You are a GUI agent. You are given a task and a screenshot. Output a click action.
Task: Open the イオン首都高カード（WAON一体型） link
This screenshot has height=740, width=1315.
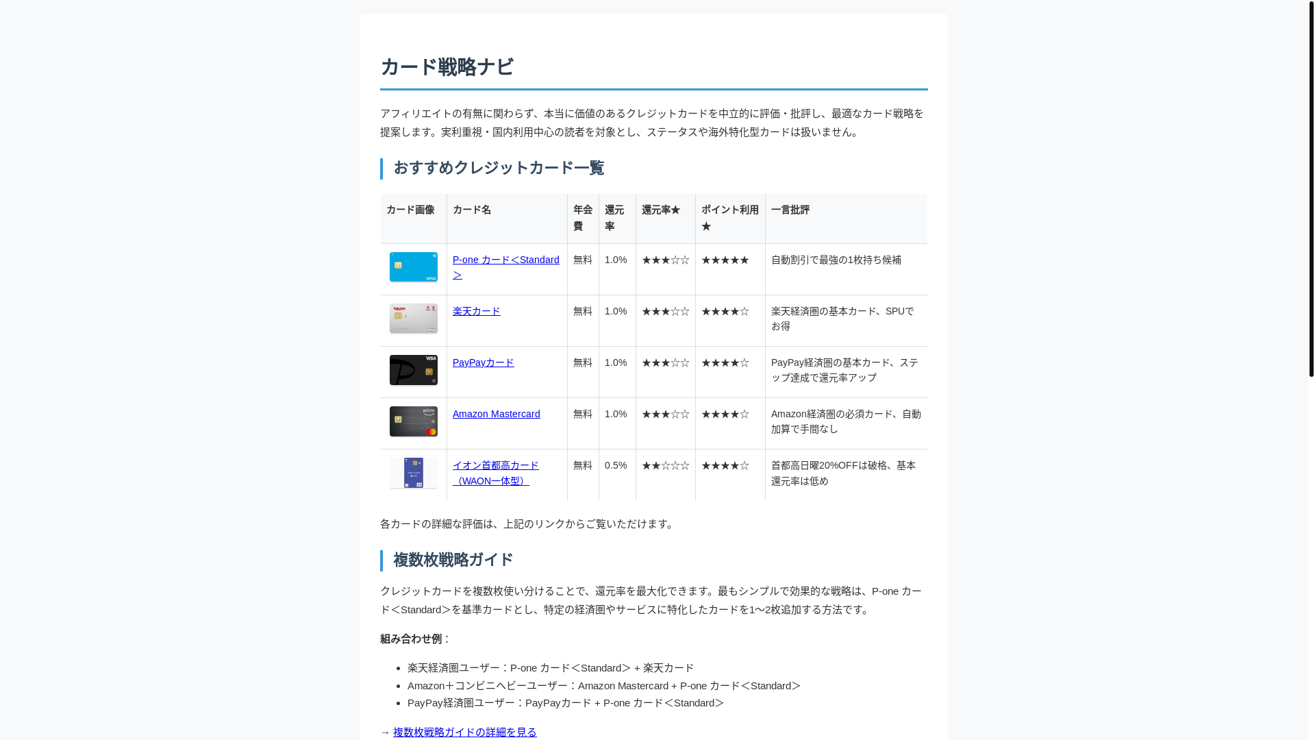pyautogui.click(x=495, y=473)
